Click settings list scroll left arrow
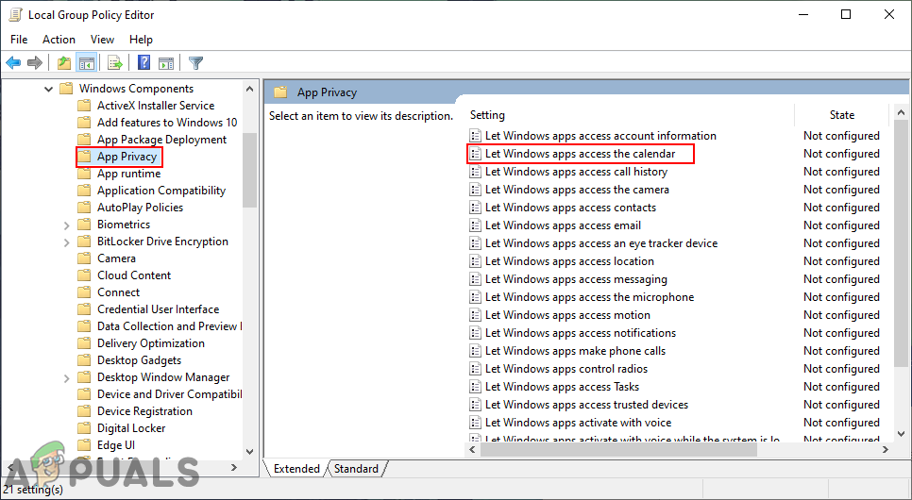This screenshot has width=912, height=500. point(472,449)
